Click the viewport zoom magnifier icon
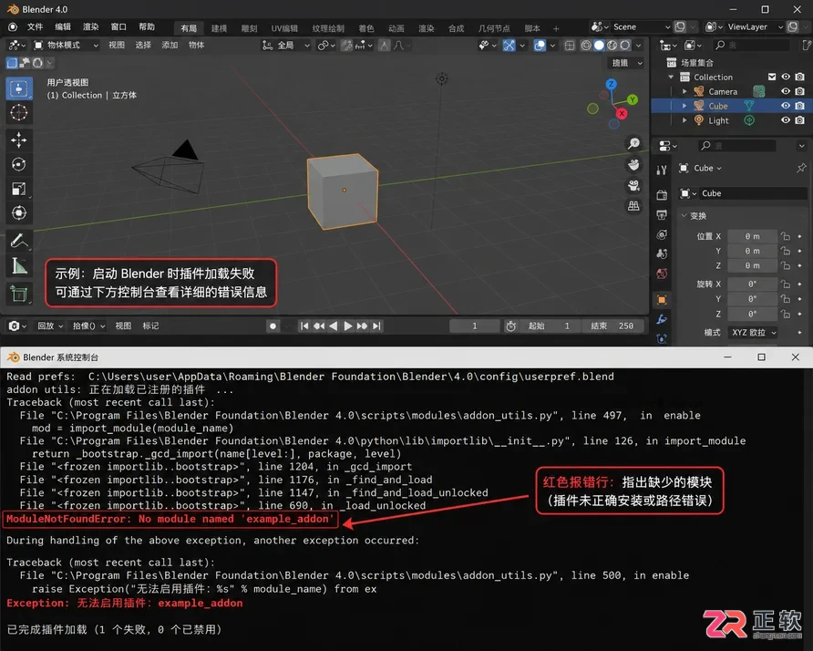This screenshot has height=651, width=813. 633,144
